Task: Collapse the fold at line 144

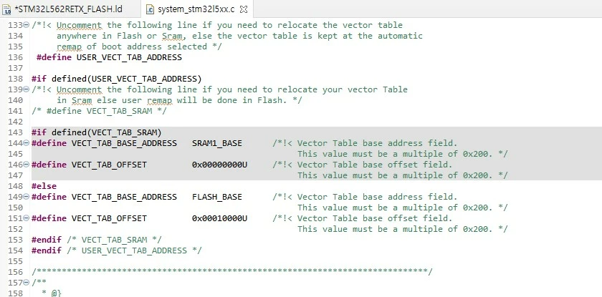Action: click(x=26, y=143)
